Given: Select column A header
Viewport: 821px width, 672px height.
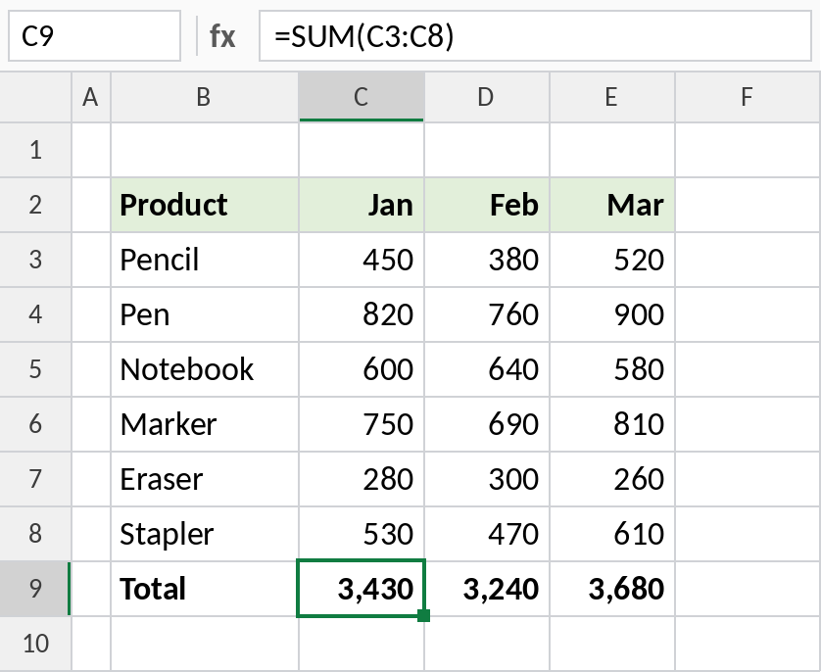Looking at the screenshot, I should pyautogui.click(x=90, y=97).
